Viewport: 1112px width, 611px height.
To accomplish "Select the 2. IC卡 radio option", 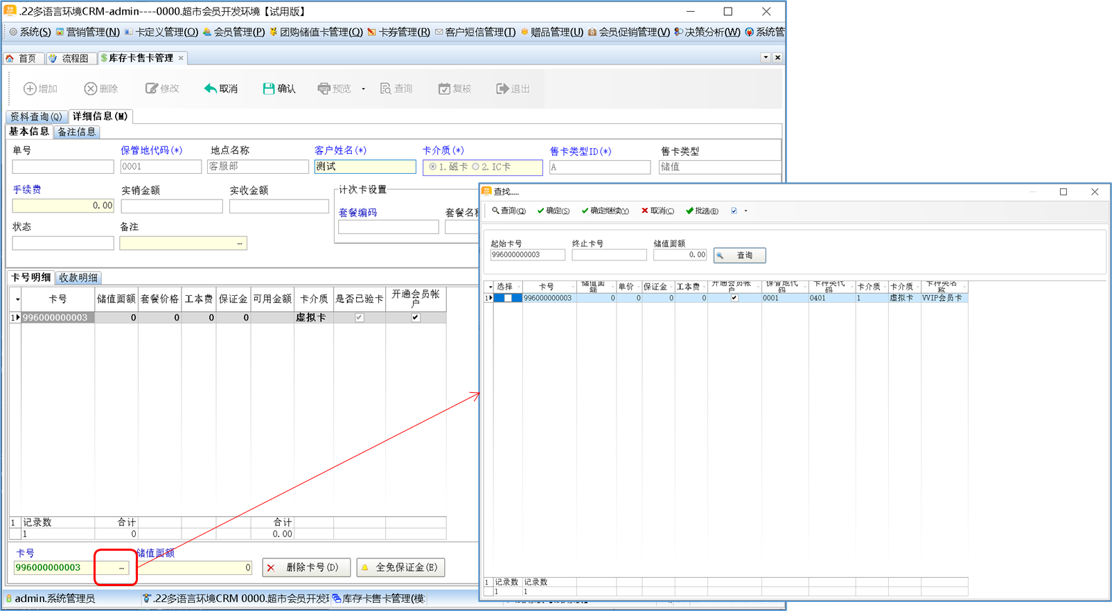I will tap(476, 167).
